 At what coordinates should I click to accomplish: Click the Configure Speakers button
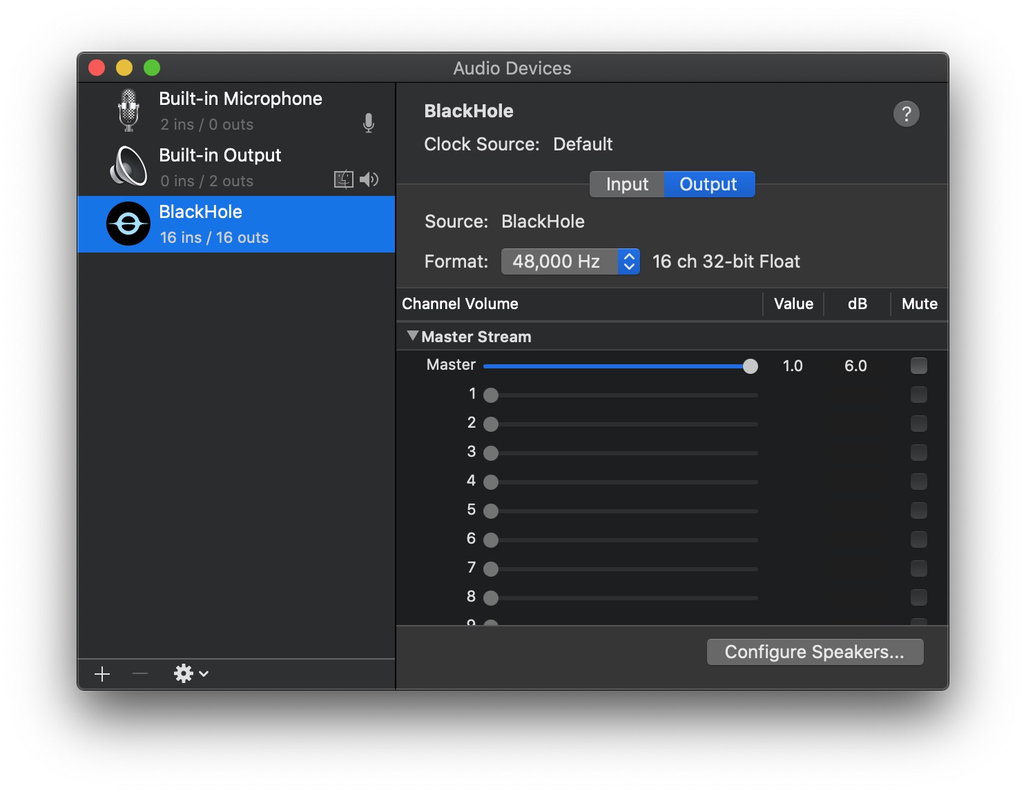(815, 652)
